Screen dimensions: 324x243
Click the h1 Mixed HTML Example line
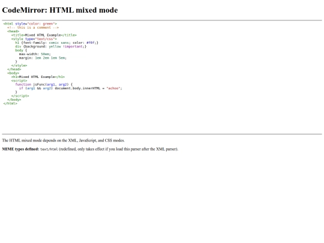coord(38,77)
